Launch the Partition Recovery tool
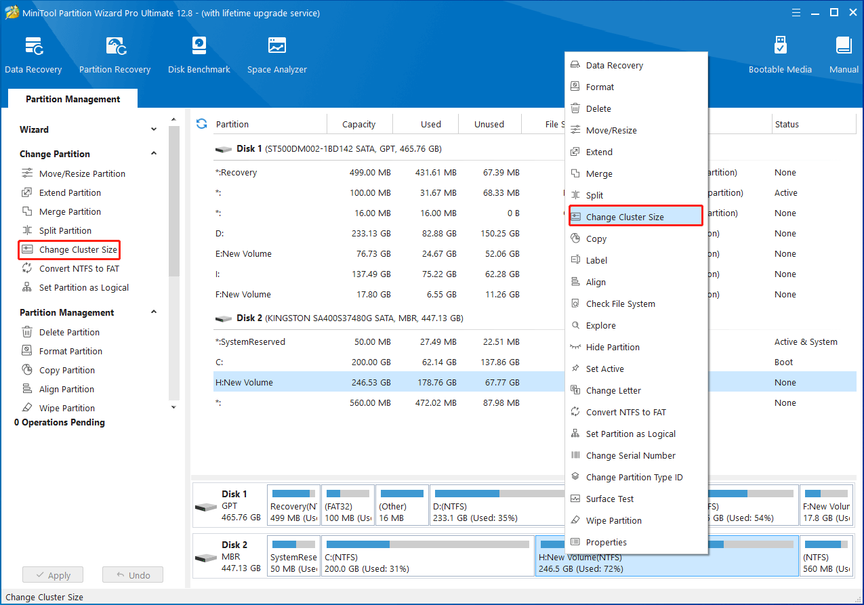Viewport: 864px width, 605px height. coord(114,54)
